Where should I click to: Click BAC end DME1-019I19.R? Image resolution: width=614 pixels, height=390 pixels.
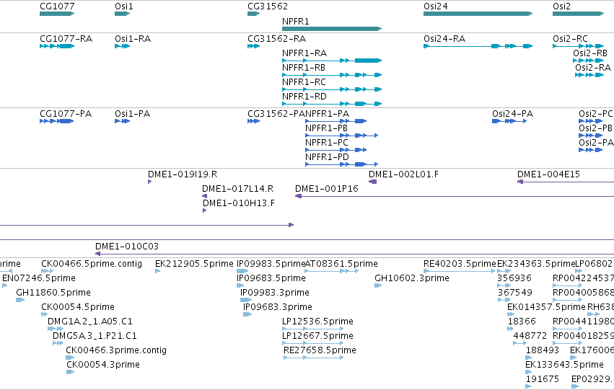149,182
